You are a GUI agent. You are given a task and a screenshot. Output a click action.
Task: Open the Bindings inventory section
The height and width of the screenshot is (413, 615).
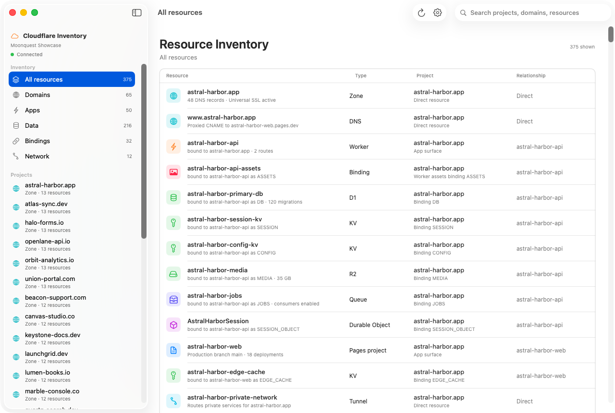(72, 141)
